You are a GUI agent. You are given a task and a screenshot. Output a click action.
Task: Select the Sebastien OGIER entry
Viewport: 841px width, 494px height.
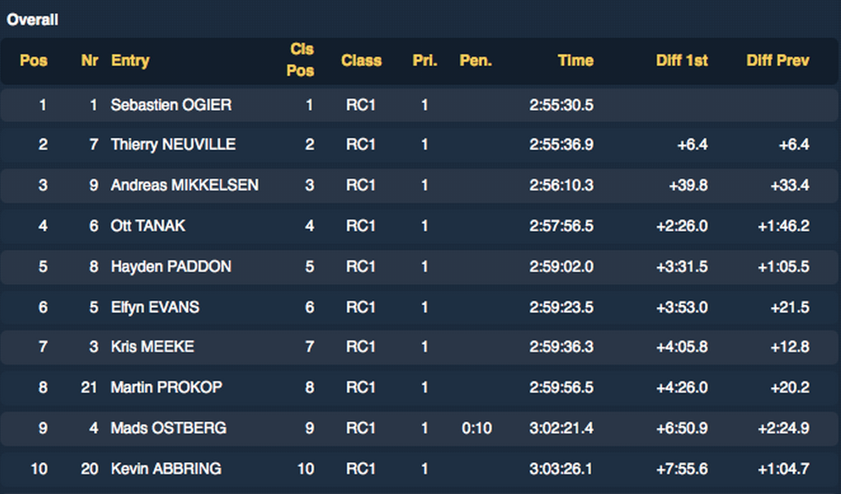(171, 105)
